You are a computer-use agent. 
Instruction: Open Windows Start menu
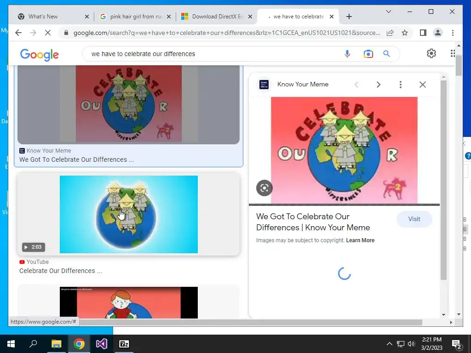(11, 344)
